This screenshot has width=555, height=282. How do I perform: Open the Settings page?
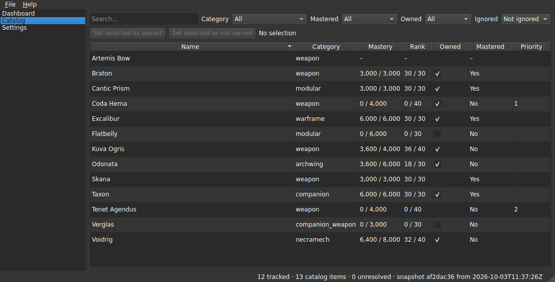click(43, 28)
